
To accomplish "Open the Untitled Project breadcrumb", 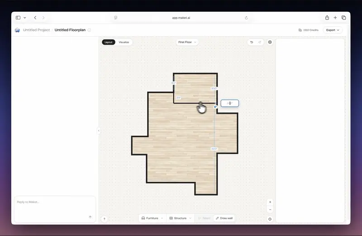I will tap(37, 30).
